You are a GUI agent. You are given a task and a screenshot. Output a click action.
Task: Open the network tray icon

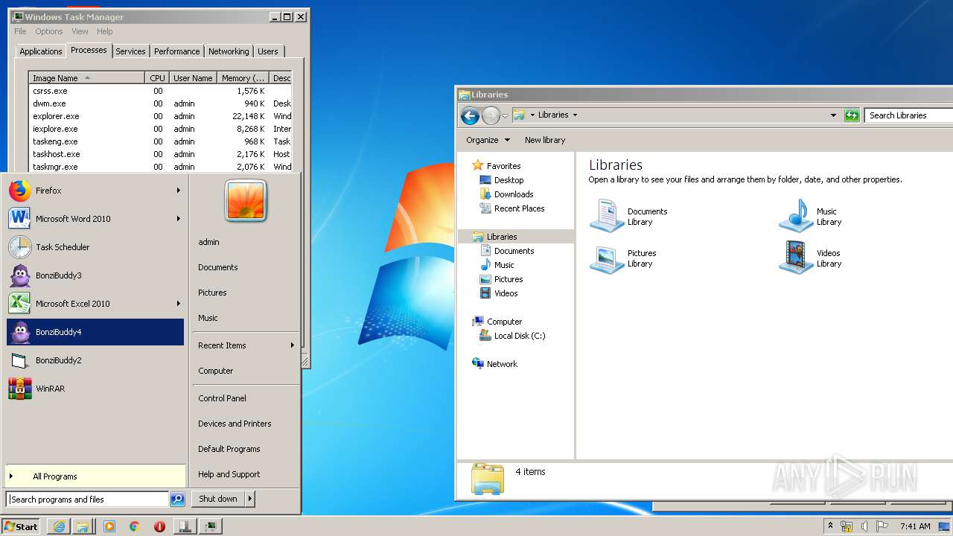tap(847, 526)
